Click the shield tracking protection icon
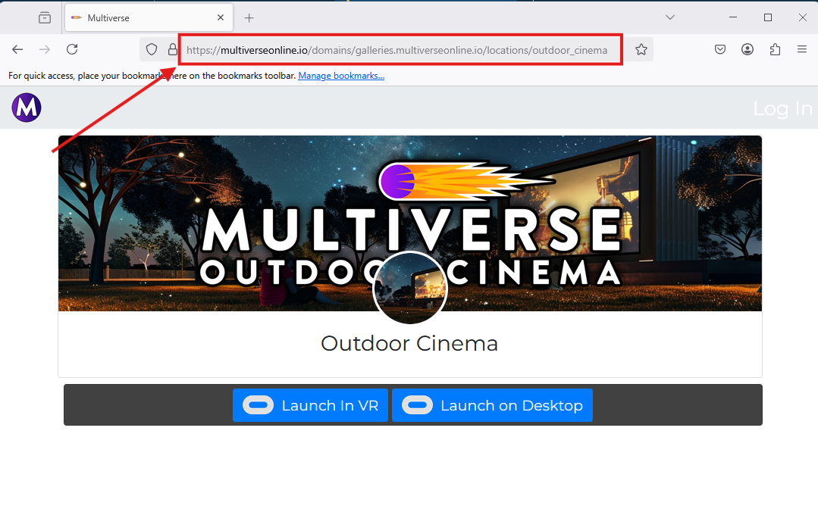The width and height of the screenshot is (818, 512). click(x=151, y=49)
